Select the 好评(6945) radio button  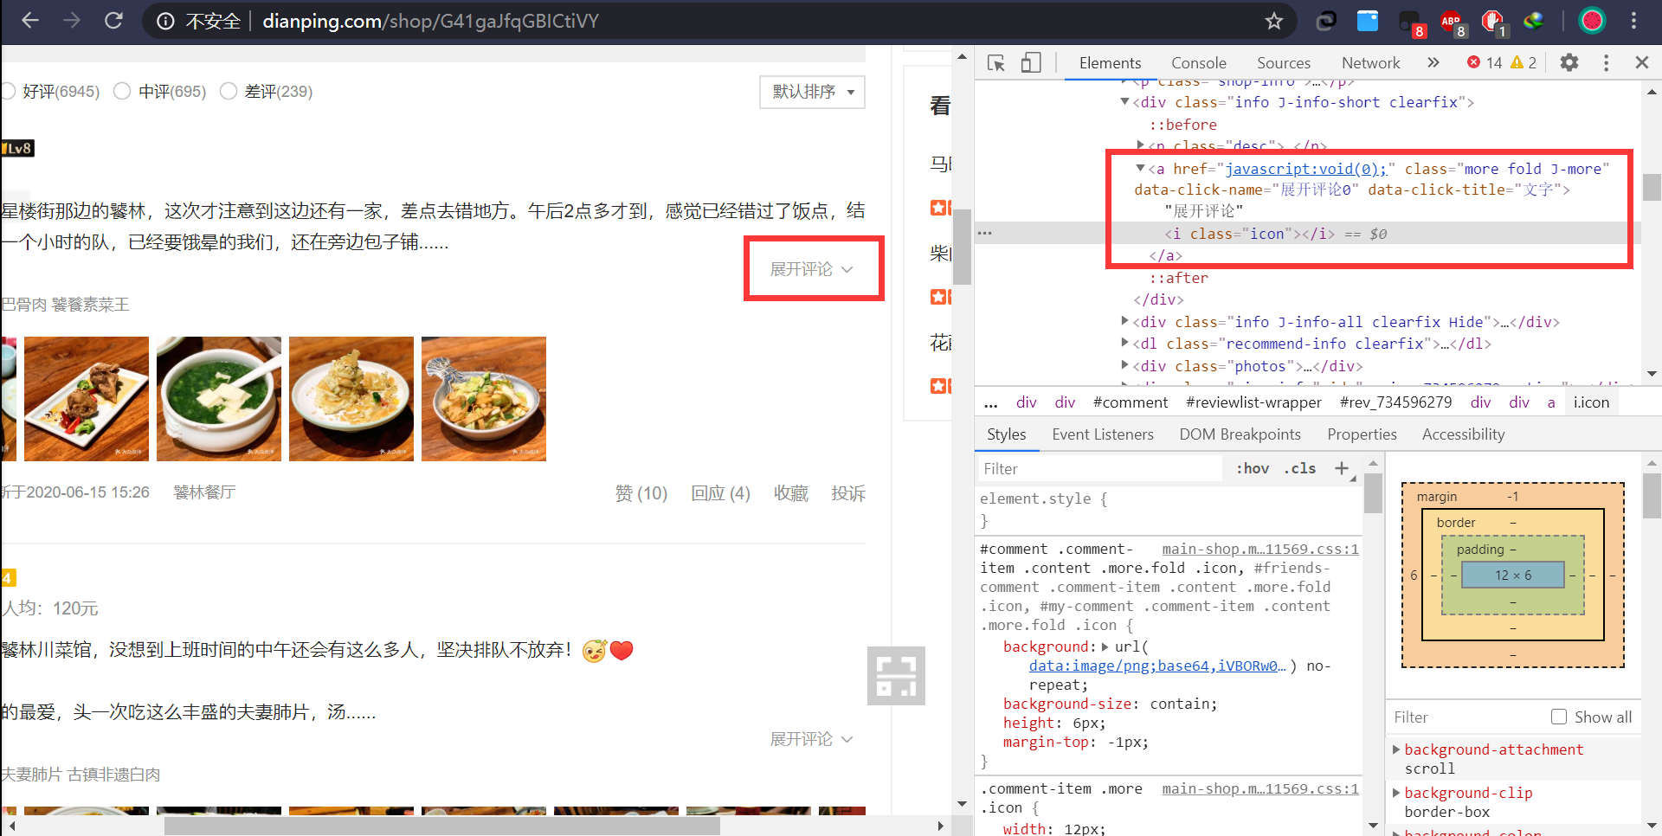8,91
